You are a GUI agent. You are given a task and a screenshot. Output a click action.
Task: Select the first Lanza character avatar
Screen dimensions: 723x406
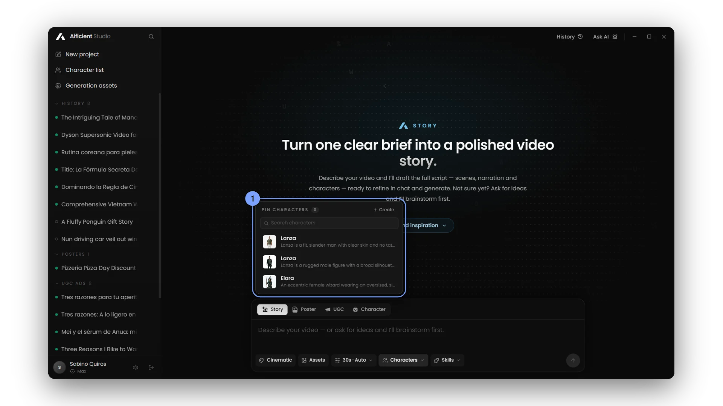pyautogui.click(x=269, y=242)
